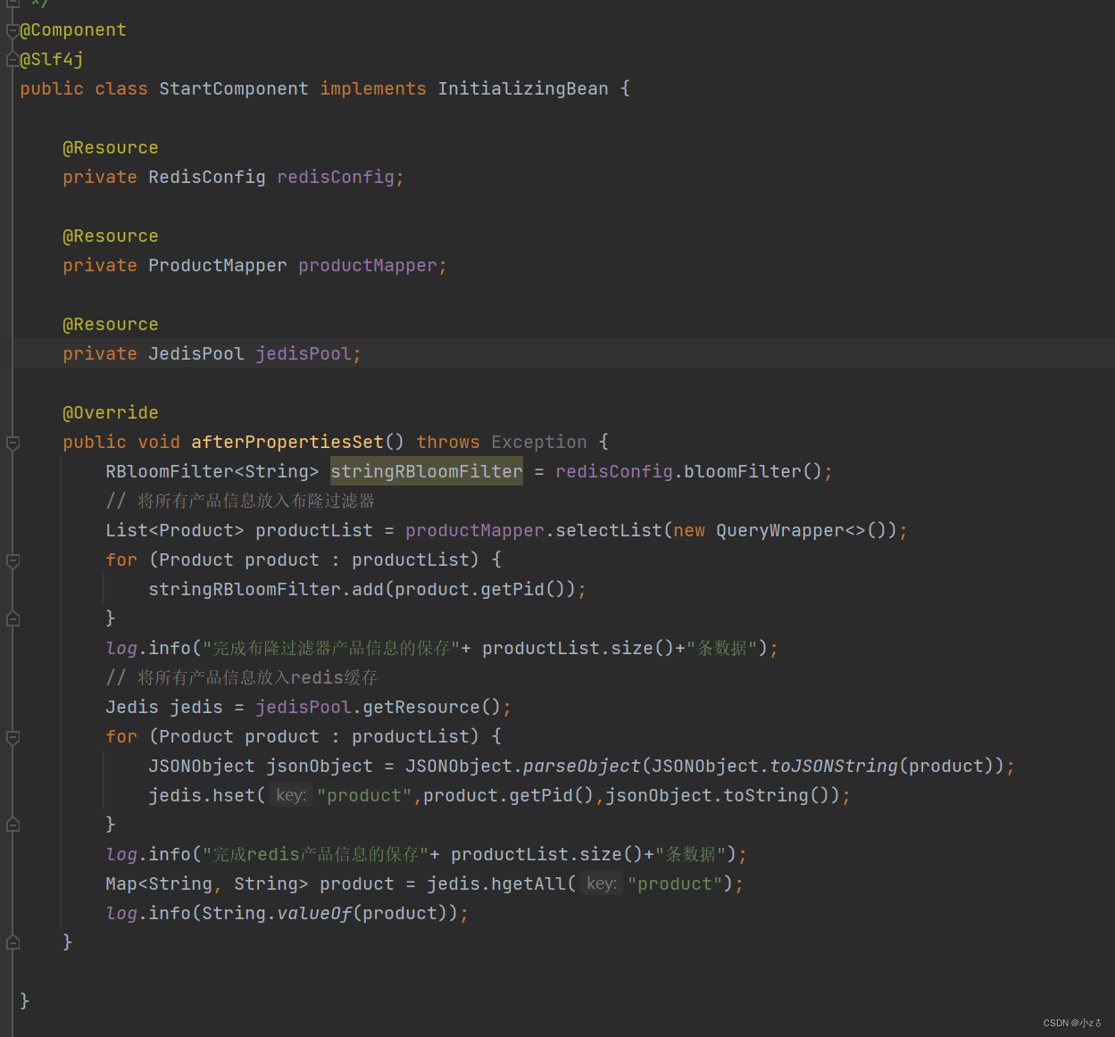Click the ProductMapper type in field declaration
The image size is (1115, 1037).
point(218,265)
